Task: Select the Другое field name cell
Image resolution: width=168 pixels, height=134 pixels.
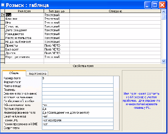Action: (x=24, y=53)
